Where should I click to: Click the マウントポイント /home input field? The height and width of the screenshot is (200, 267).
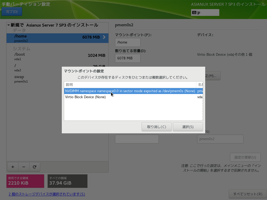point(128,42)
